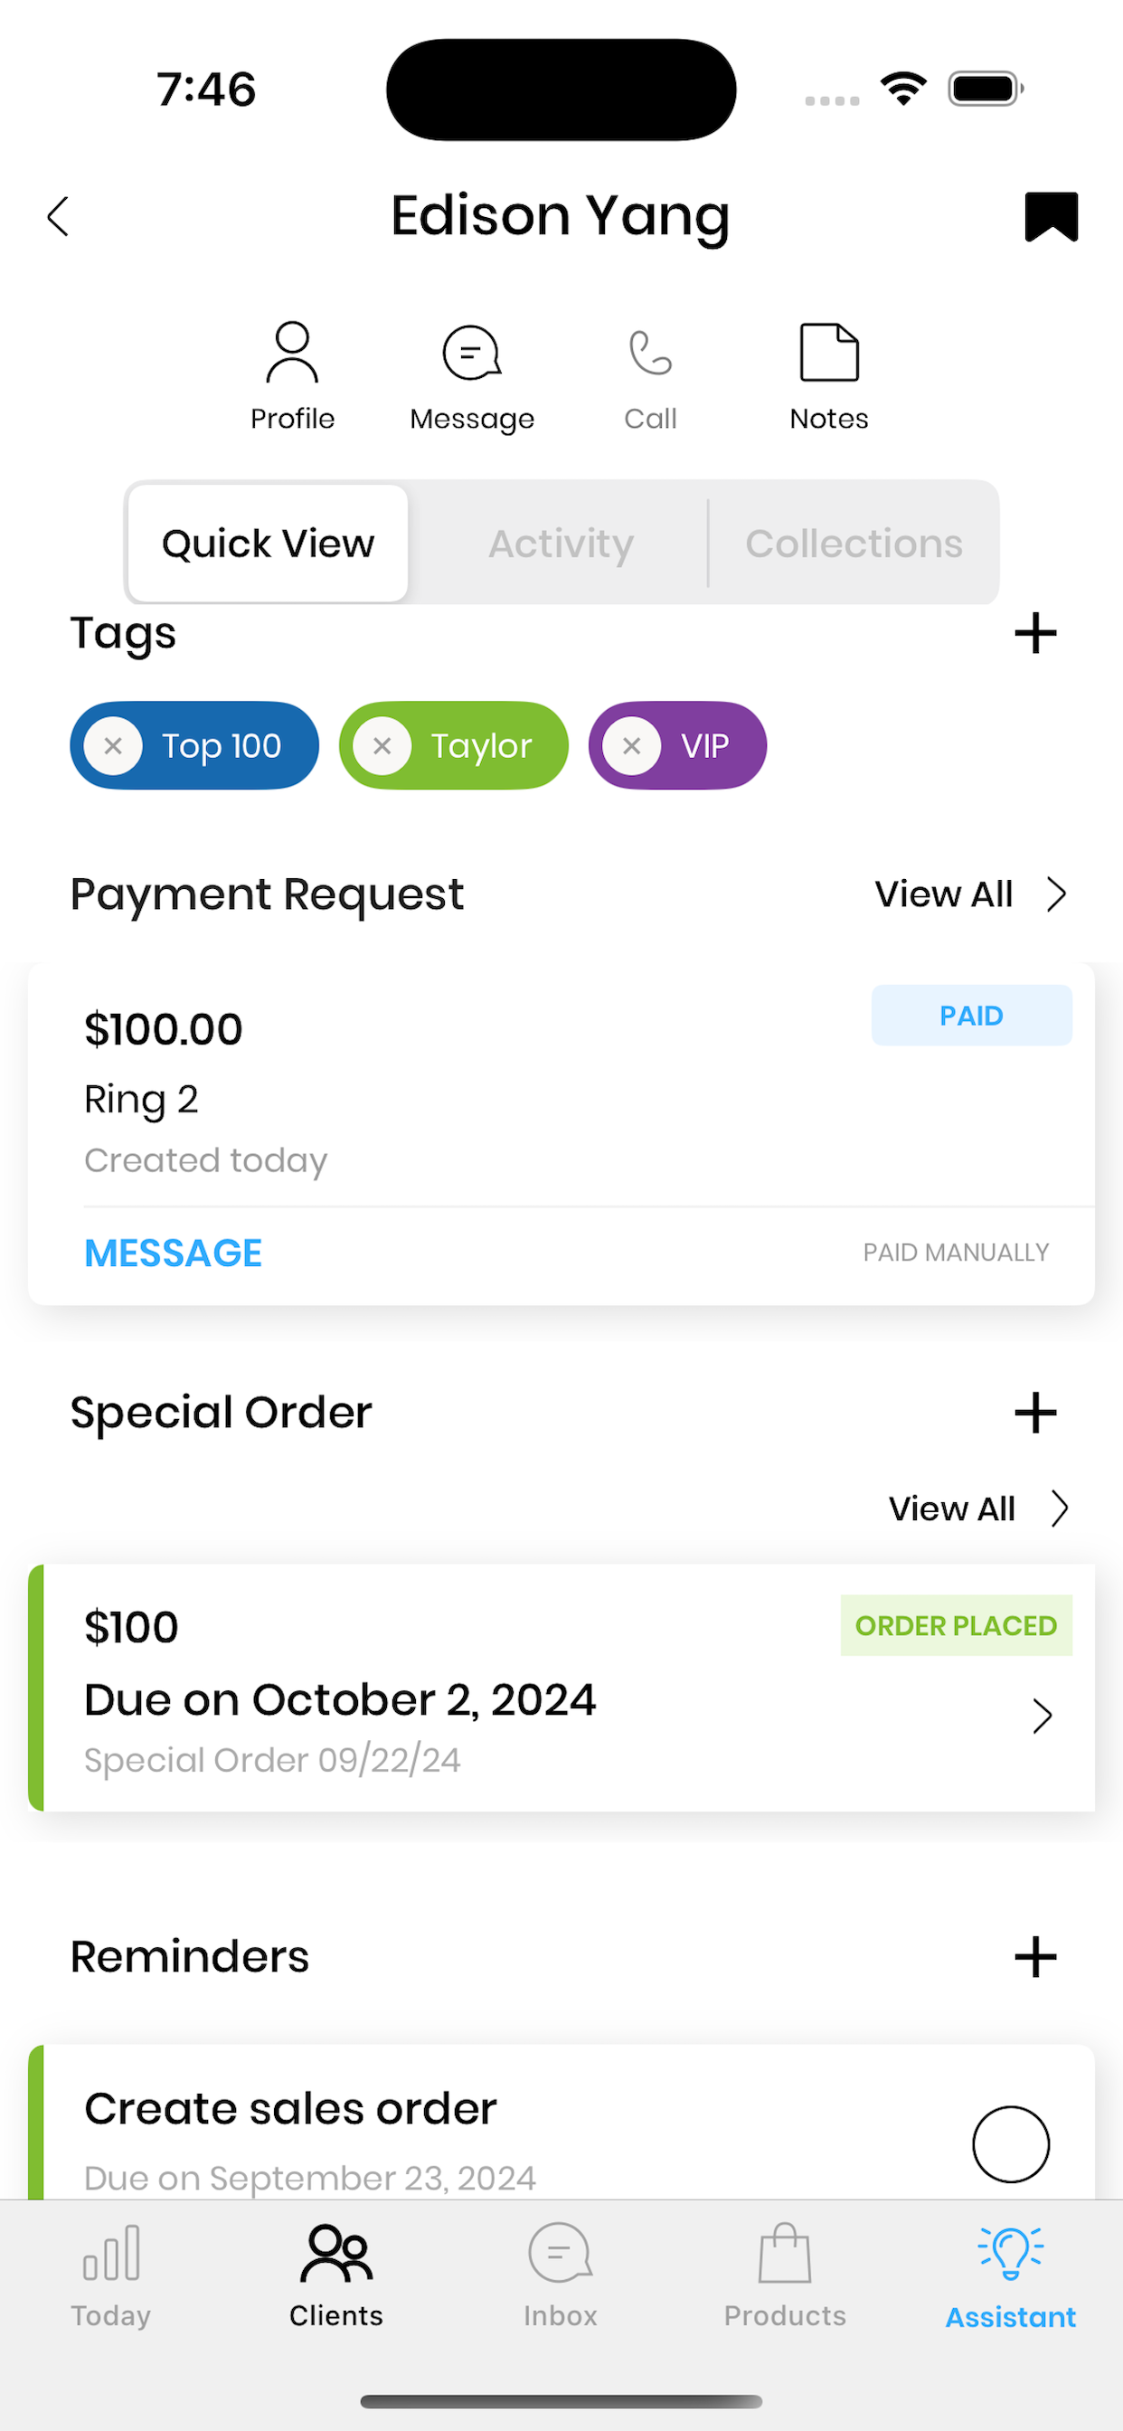Open the $100 special order details chevron
The width and height of the screenshot is (1123, 2431).
[x=1042, y=1717]
